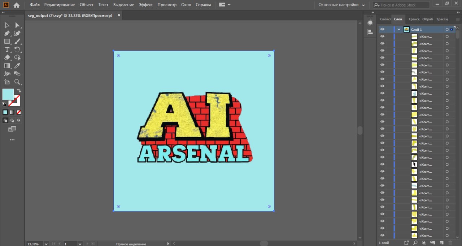Open the Основные настройки workspace dropdown
The height and width of the screenshot is (246, 462).
341,5
